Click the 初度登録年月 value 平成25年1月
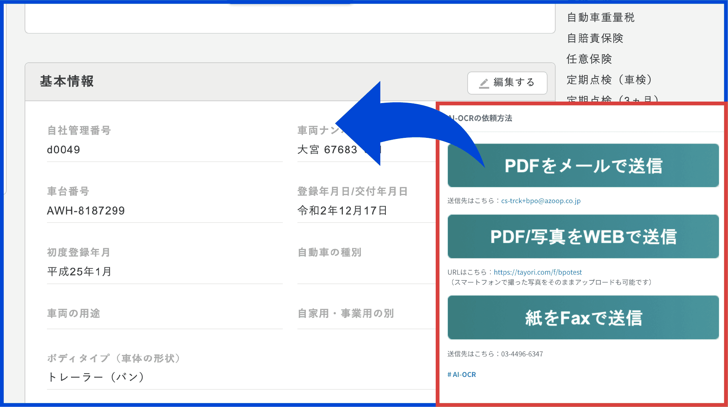Image resolution: width=728 pixels, height=407 pixels. pos(79,271)
